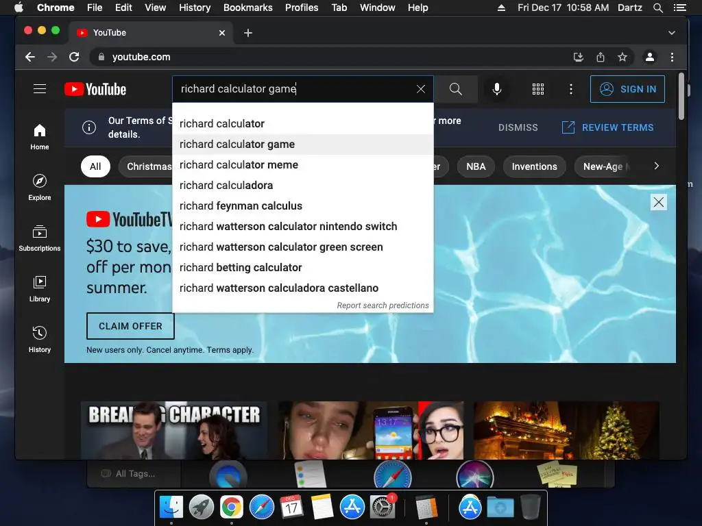Open the History menu in menu bar
This screenshot has height=526, width=702.
[195, 8]
